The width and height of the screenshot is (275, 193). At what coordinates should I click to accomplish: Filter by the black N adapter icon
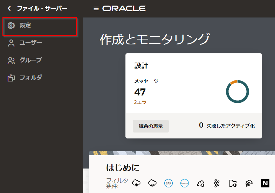coord(265,183)
